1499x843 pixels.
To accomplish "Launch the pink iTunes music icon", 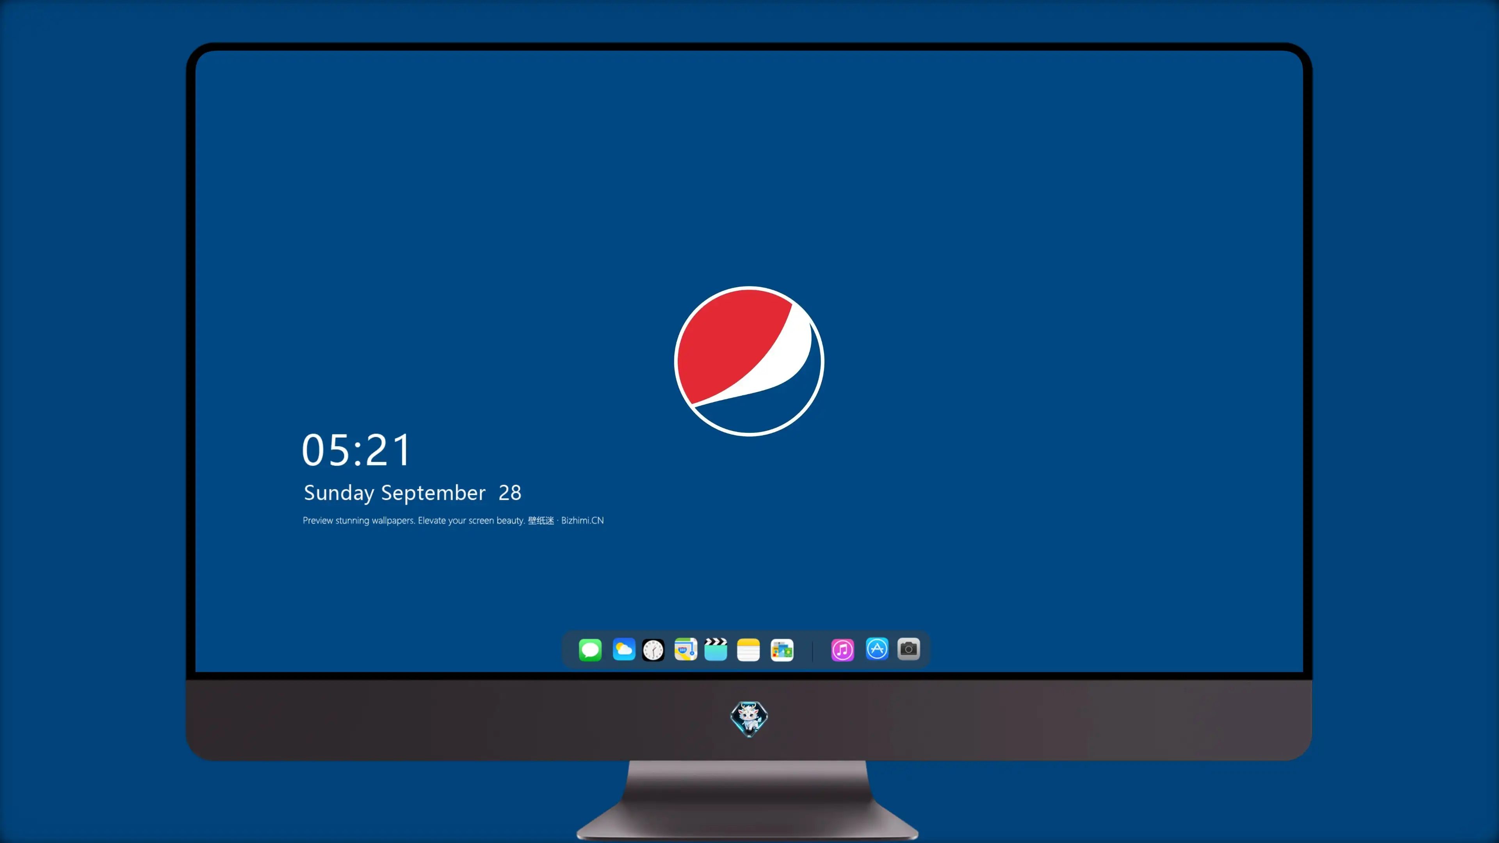I will [x=843, y=650].
